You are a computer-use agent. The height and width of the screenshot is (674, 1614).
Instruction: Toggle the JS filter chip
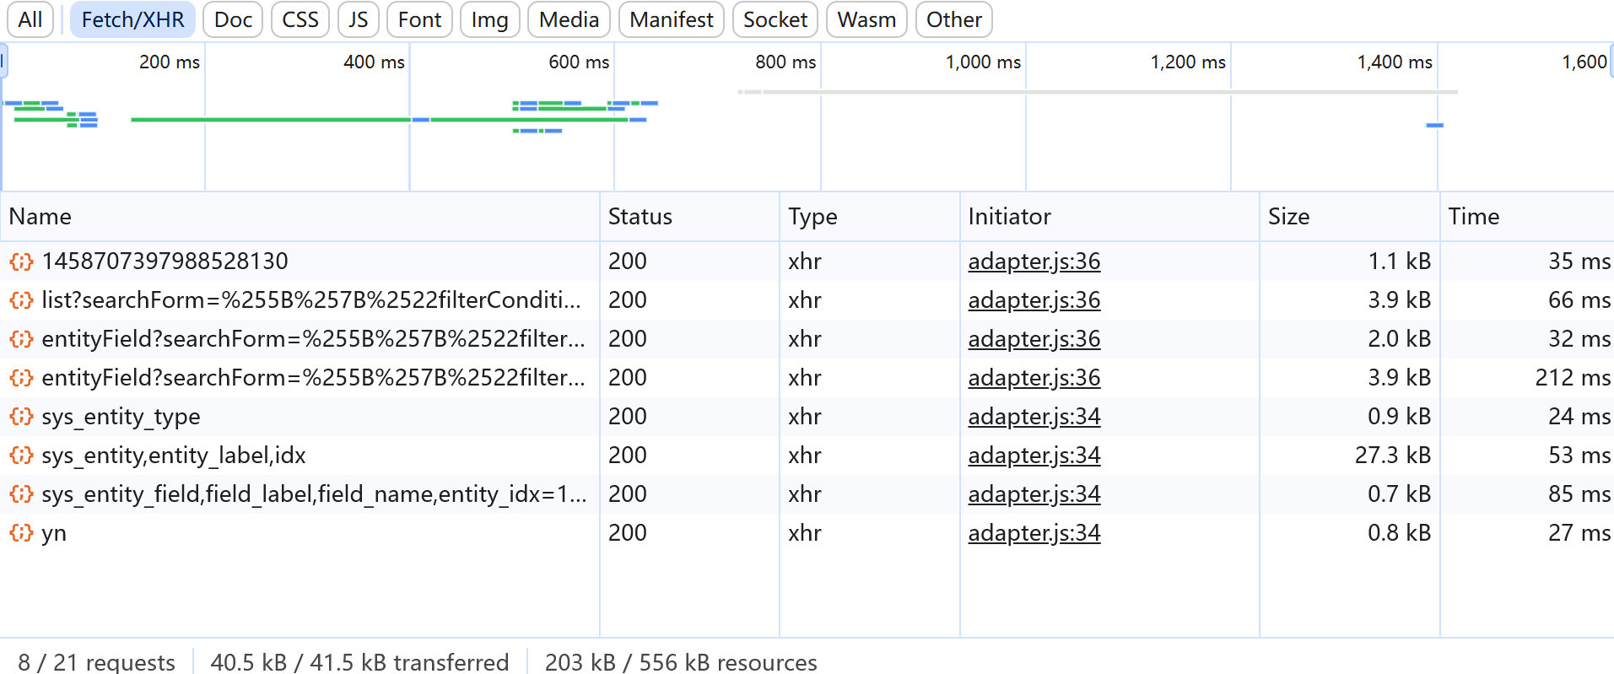358,19
